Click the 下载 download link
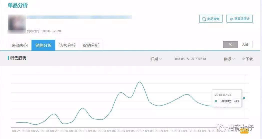The height and width of the screenshot is (139, 262). [x=247, y=59]
